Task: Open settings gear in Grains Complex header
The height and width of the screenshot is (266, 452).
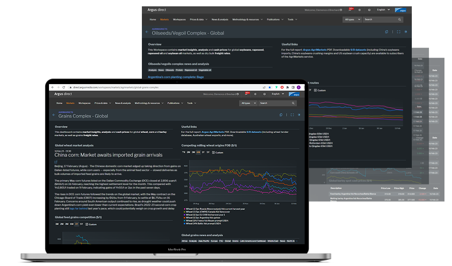Action: (255, 94)
